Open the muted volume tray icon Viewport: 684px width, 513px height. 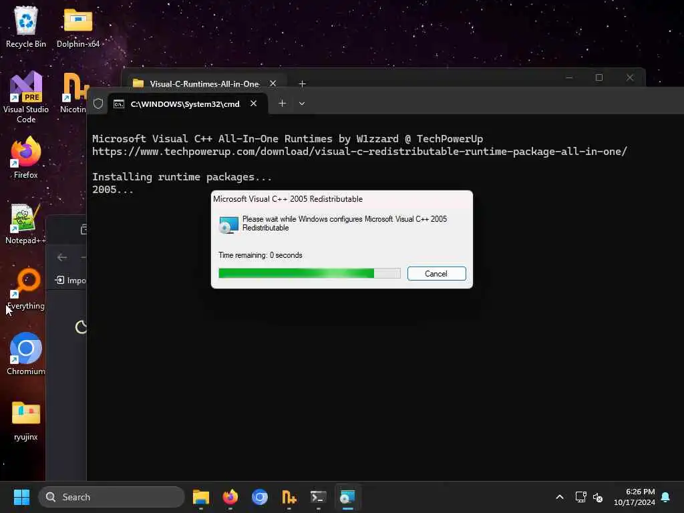[x=598, y=497]
